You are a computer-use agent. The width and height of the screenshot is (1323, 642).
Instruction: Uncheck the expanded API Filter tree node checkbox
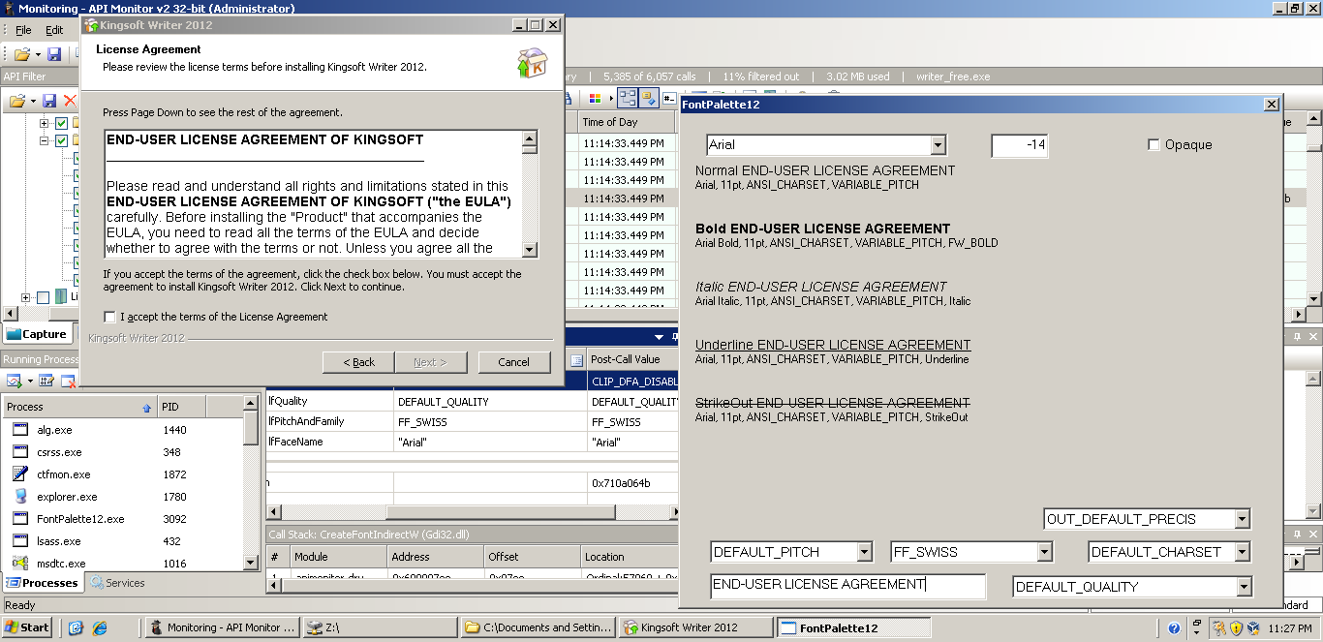[x=62, y=140]
